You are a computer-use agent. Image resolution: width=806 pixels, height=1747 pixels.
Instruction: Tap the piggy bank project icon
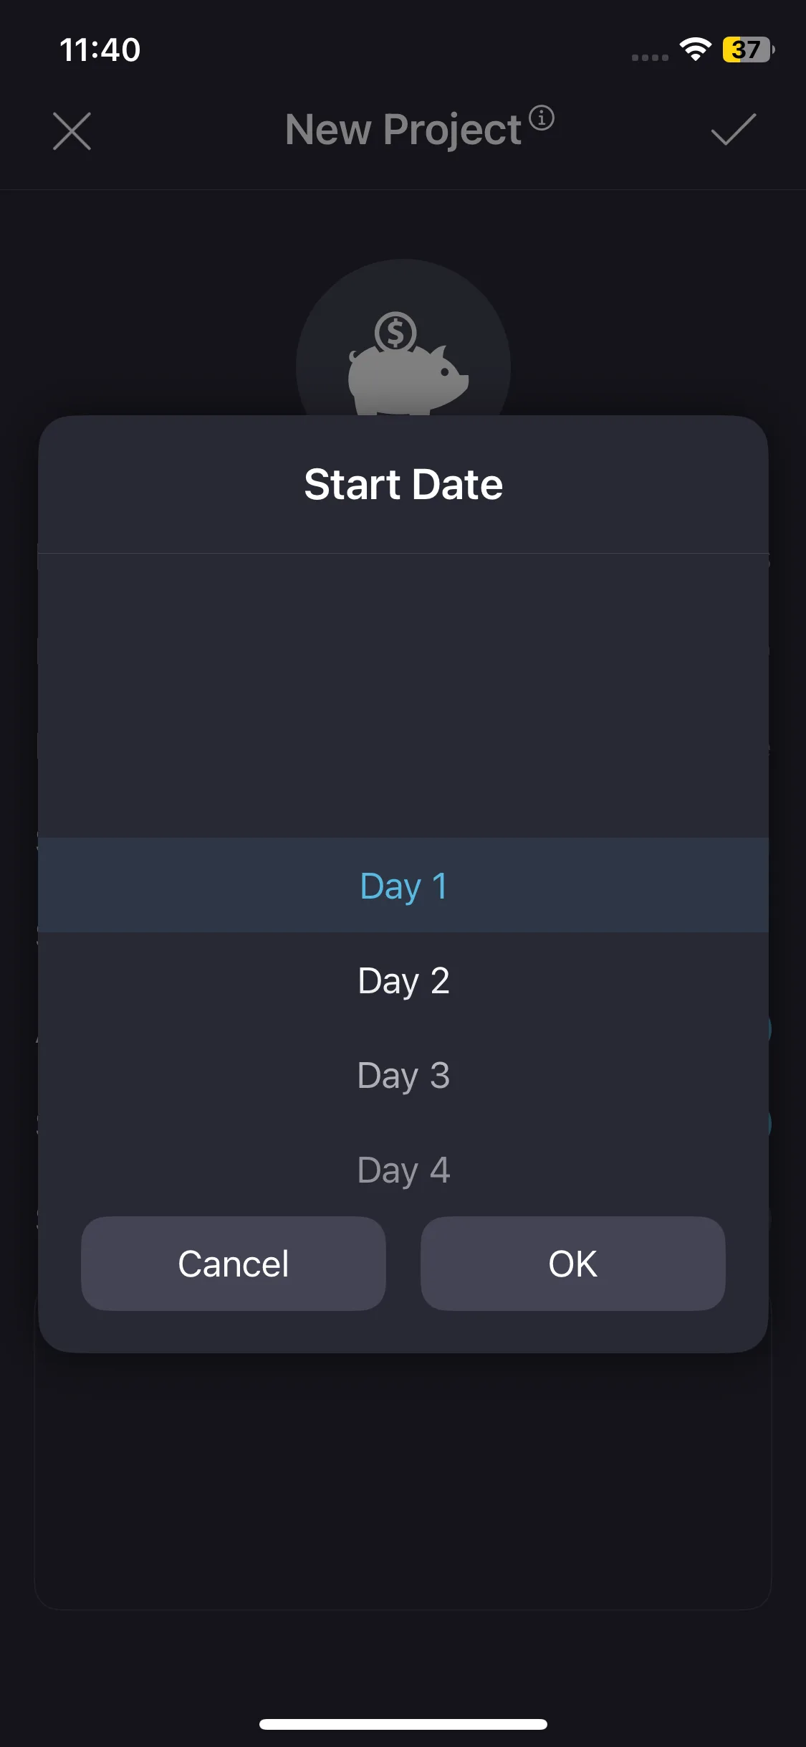[403, 359]
